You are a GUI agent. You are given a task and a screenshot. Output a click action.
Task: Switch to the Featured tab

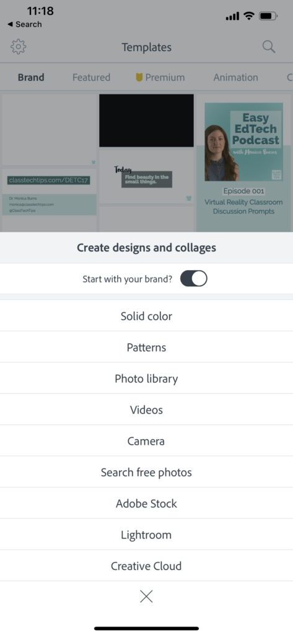pyautogui.click(x=91, y=77)
